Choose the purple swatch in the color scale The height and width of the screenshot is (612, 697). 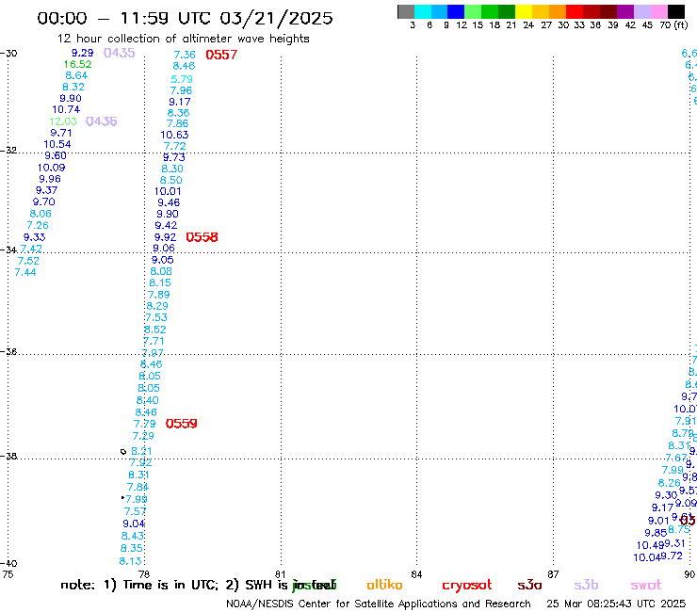625,11
